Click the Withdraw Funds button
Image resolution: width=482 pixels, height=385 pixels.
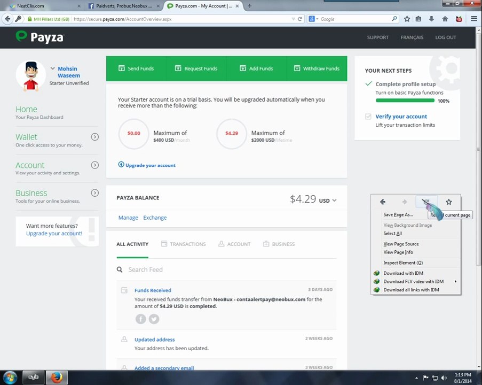317,68
